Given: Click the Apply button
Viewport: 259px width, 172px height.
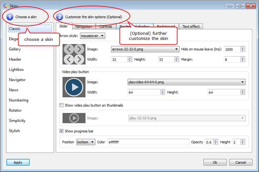Looking at the screenshot, I should click(18, 162).
